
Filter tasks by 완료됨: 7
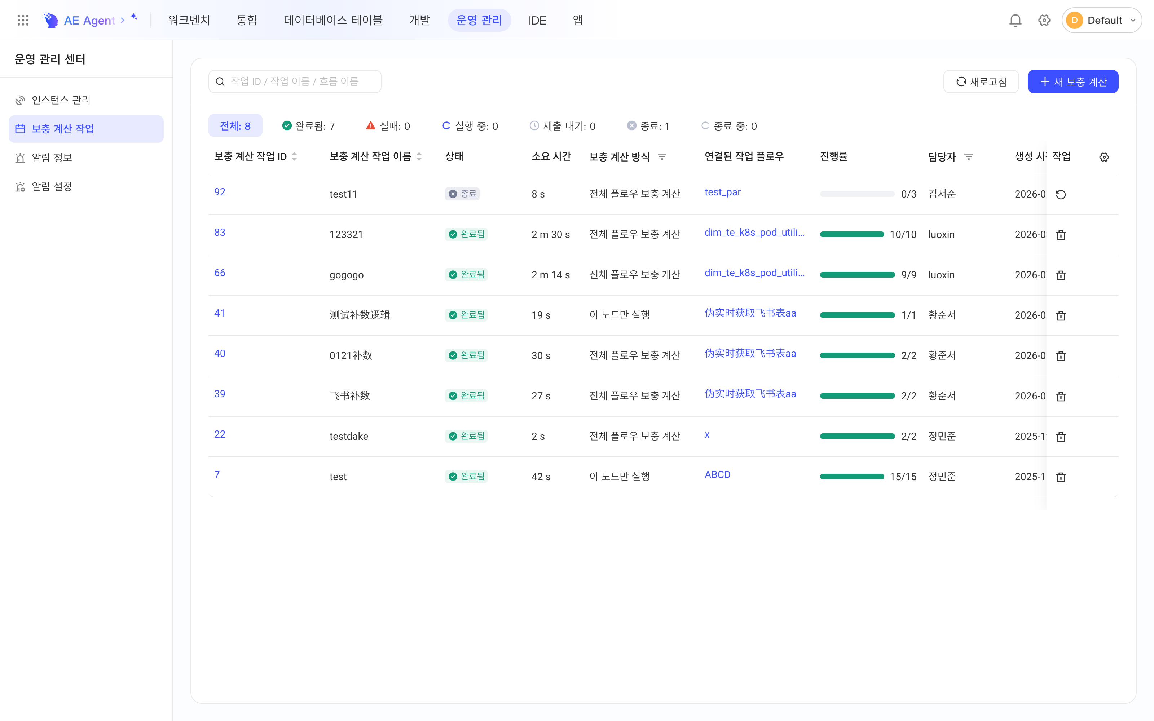(x=308, y=126)
